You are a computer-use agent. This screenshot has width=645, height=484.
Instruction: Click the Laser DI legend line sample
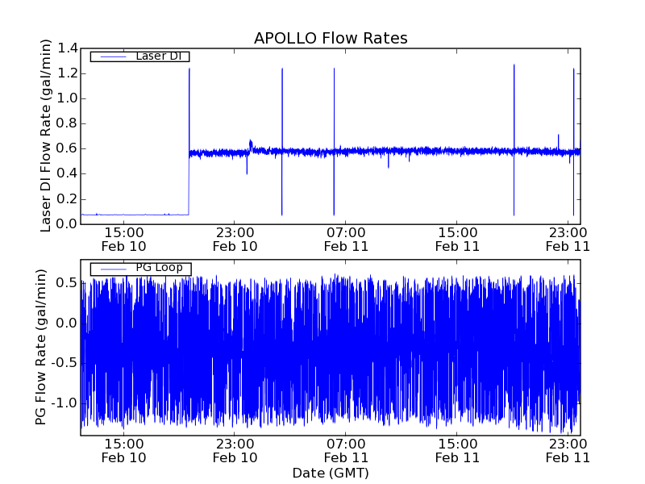113,56
